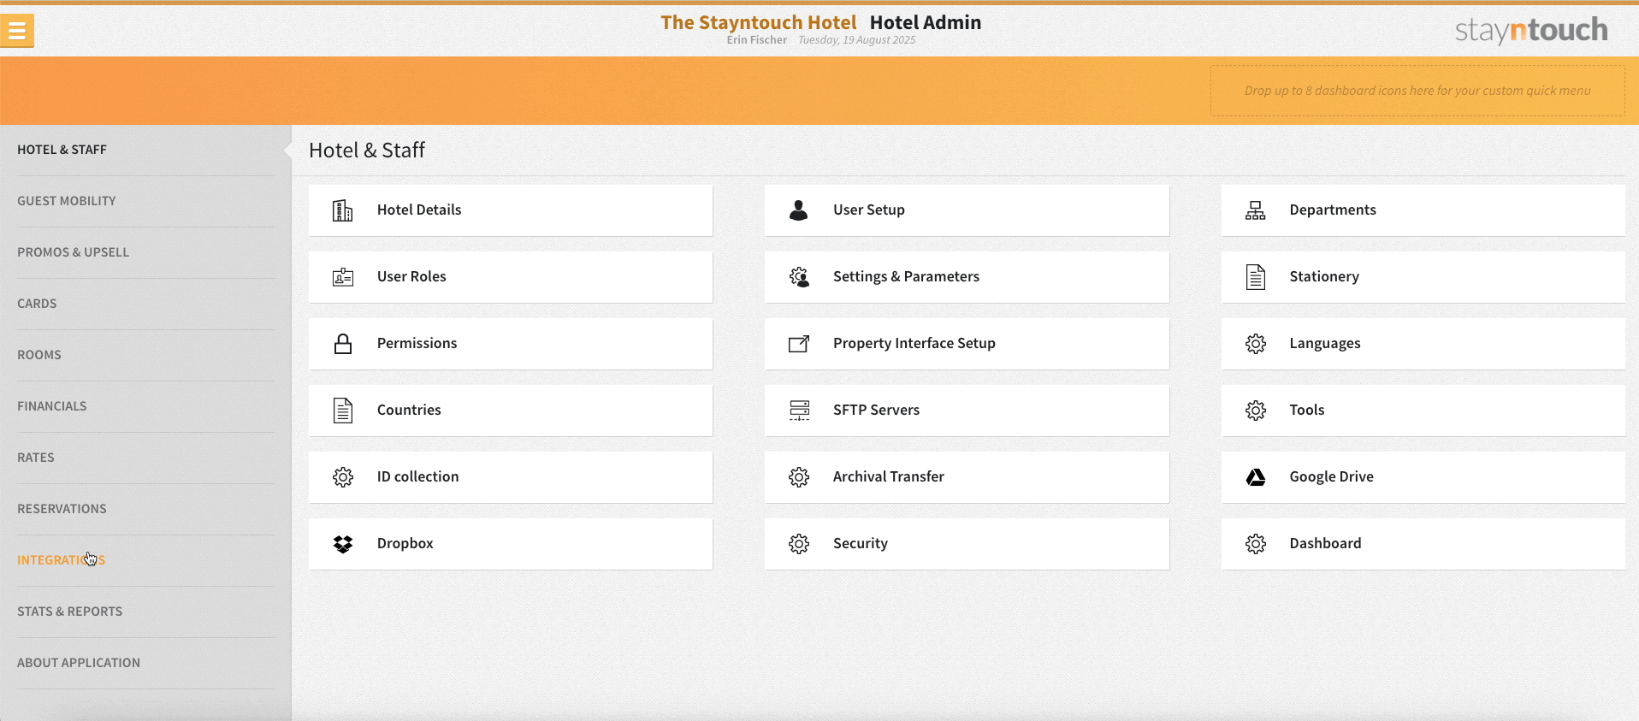Click the SFTP Servers server icon
Viewport: 1639px width, 721px height.
point(799,411)
